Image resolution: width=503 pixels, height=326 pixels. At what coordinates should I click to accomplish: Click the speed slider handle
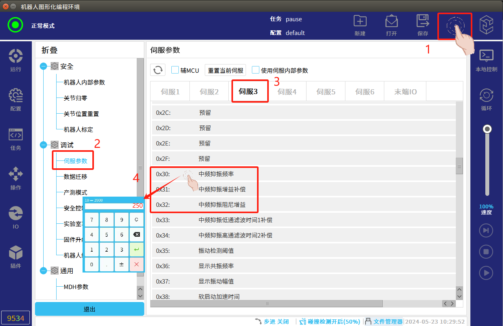click(487, 129)
